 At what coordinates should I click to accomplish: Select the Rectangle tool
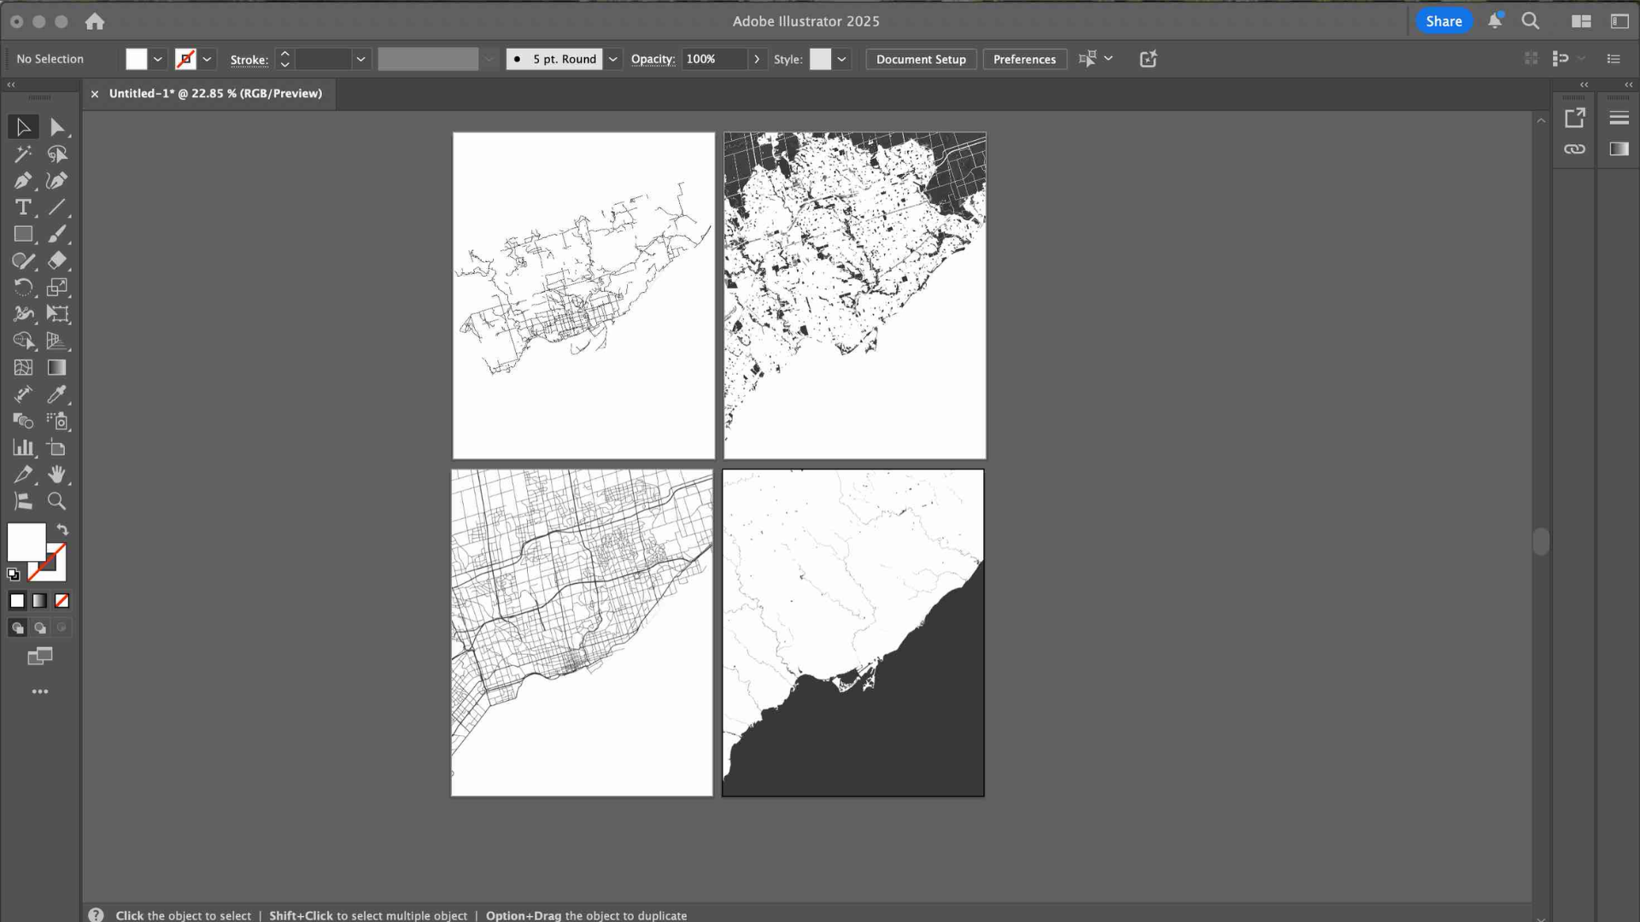(23, 234)
